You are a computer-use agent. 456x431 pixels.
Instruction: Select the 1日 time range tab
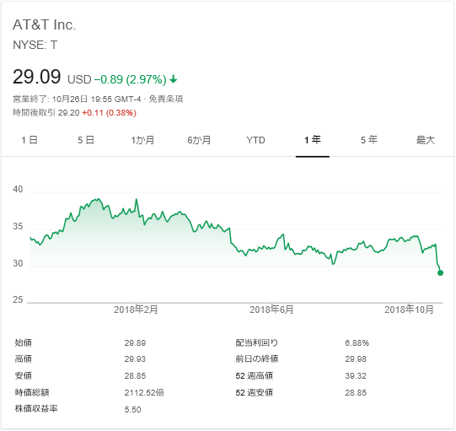coord(30,140)
